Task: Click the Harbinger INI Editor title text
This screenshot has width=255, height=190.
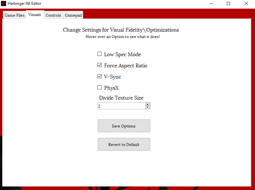Action: (24, 4)
